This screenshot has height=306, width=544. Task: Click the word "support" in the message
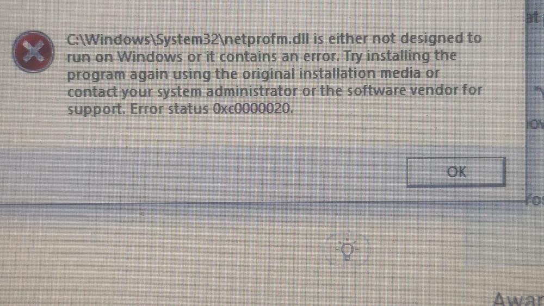(x=96, y=110)
